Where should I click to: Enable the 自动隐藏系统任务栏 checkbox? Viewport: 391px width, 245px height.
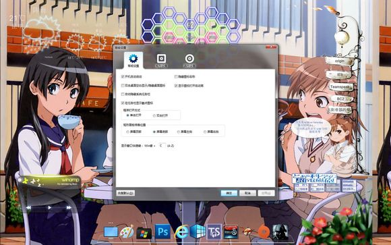pyautogui.click(x=123, y=94)
